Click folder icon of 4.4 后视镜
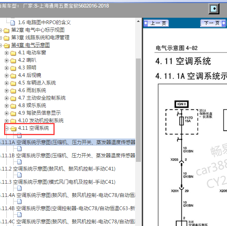 point(13,75)
